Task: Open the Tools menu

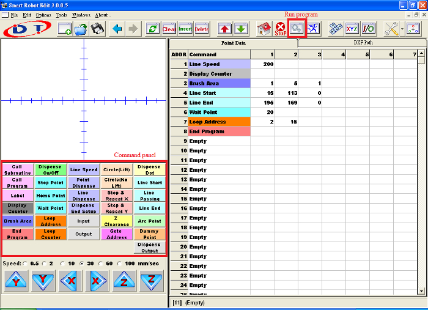Action: [x=62, y=14]
